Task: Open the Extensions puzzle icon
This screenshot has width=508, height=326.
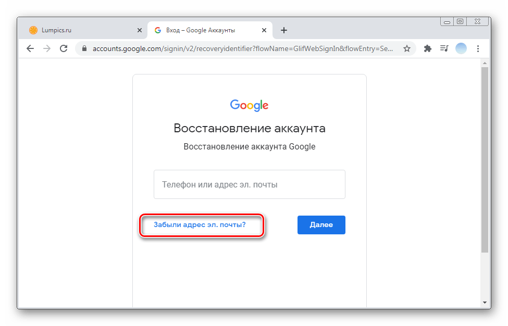Action: 428,48
